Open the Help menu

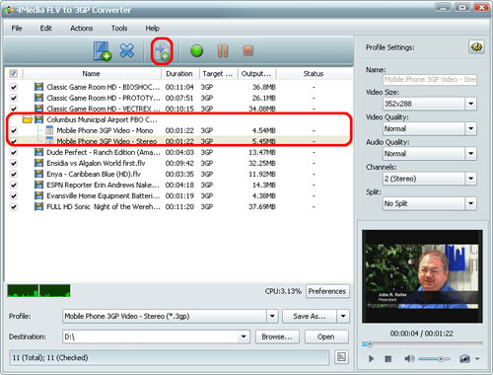(152, 28)
